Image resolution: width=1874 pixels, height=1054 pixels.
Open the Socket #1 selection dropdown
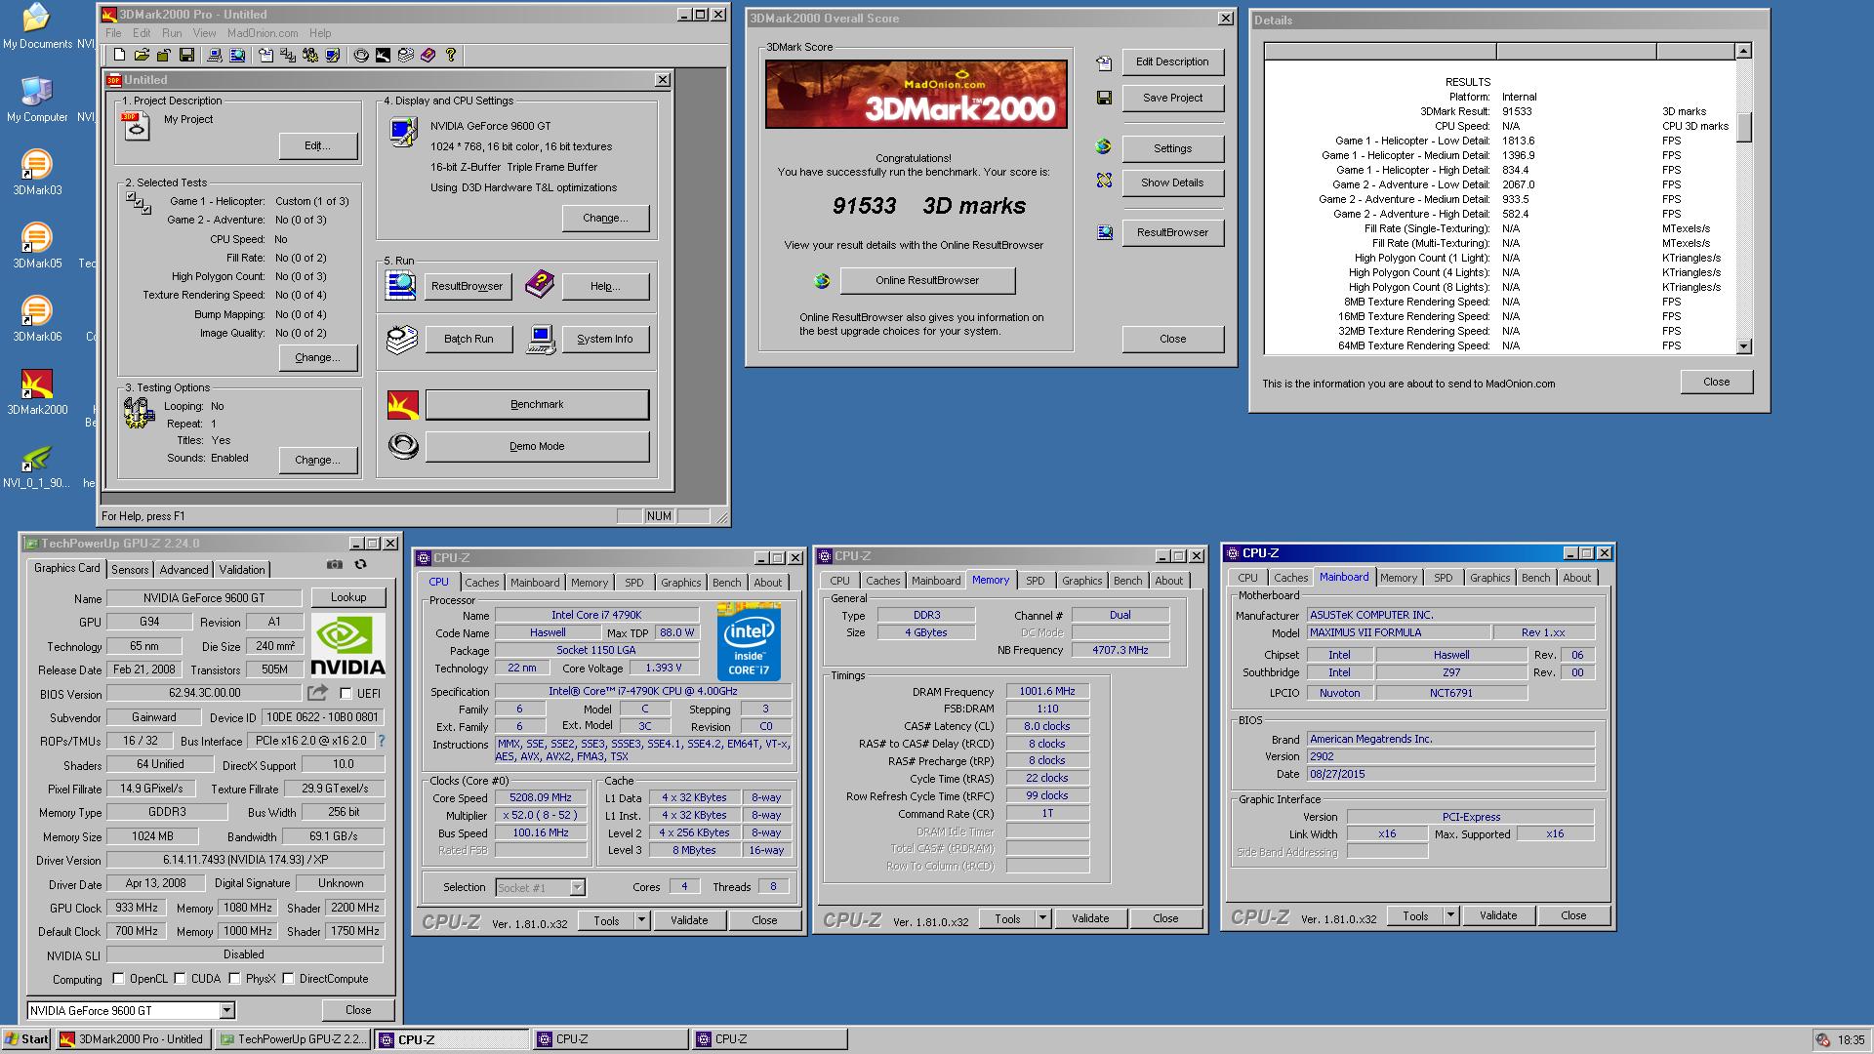pos(577,887)
